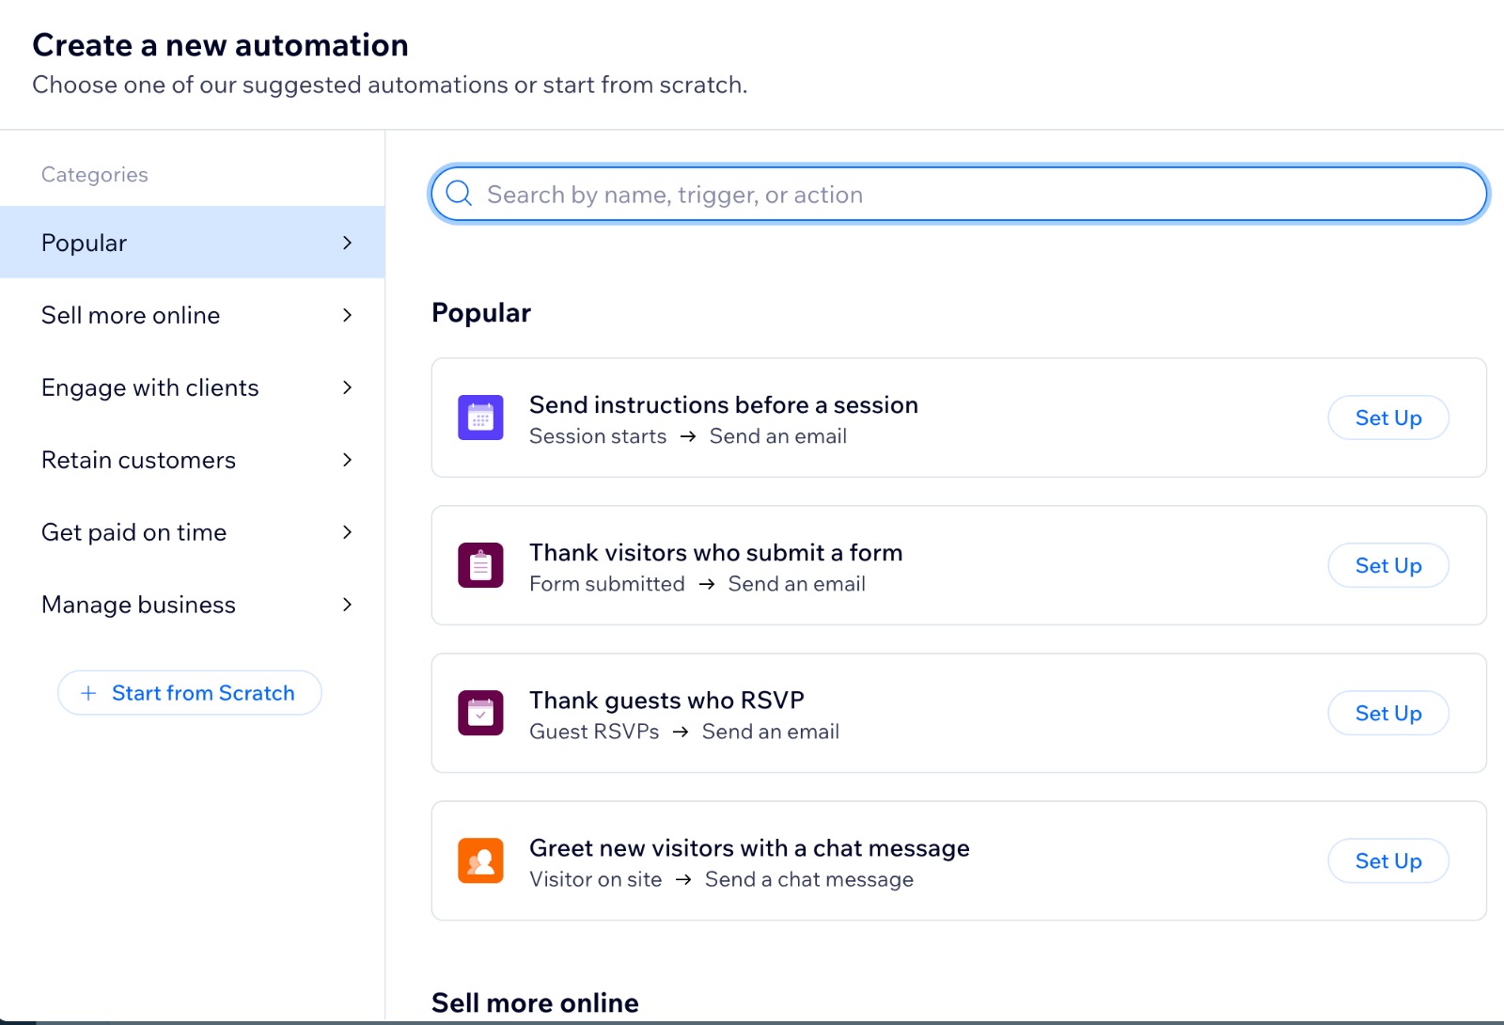This screenshot has height=1025, width=1504.
Task: Set up Thank visitors who submit a form
Action: [x=1387, y=565]
